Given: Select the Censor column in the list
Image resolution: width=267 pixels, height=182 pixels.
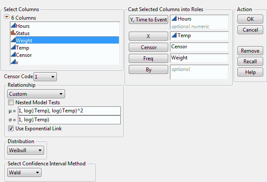Looking at the screenshot, I should pos(24,55).
